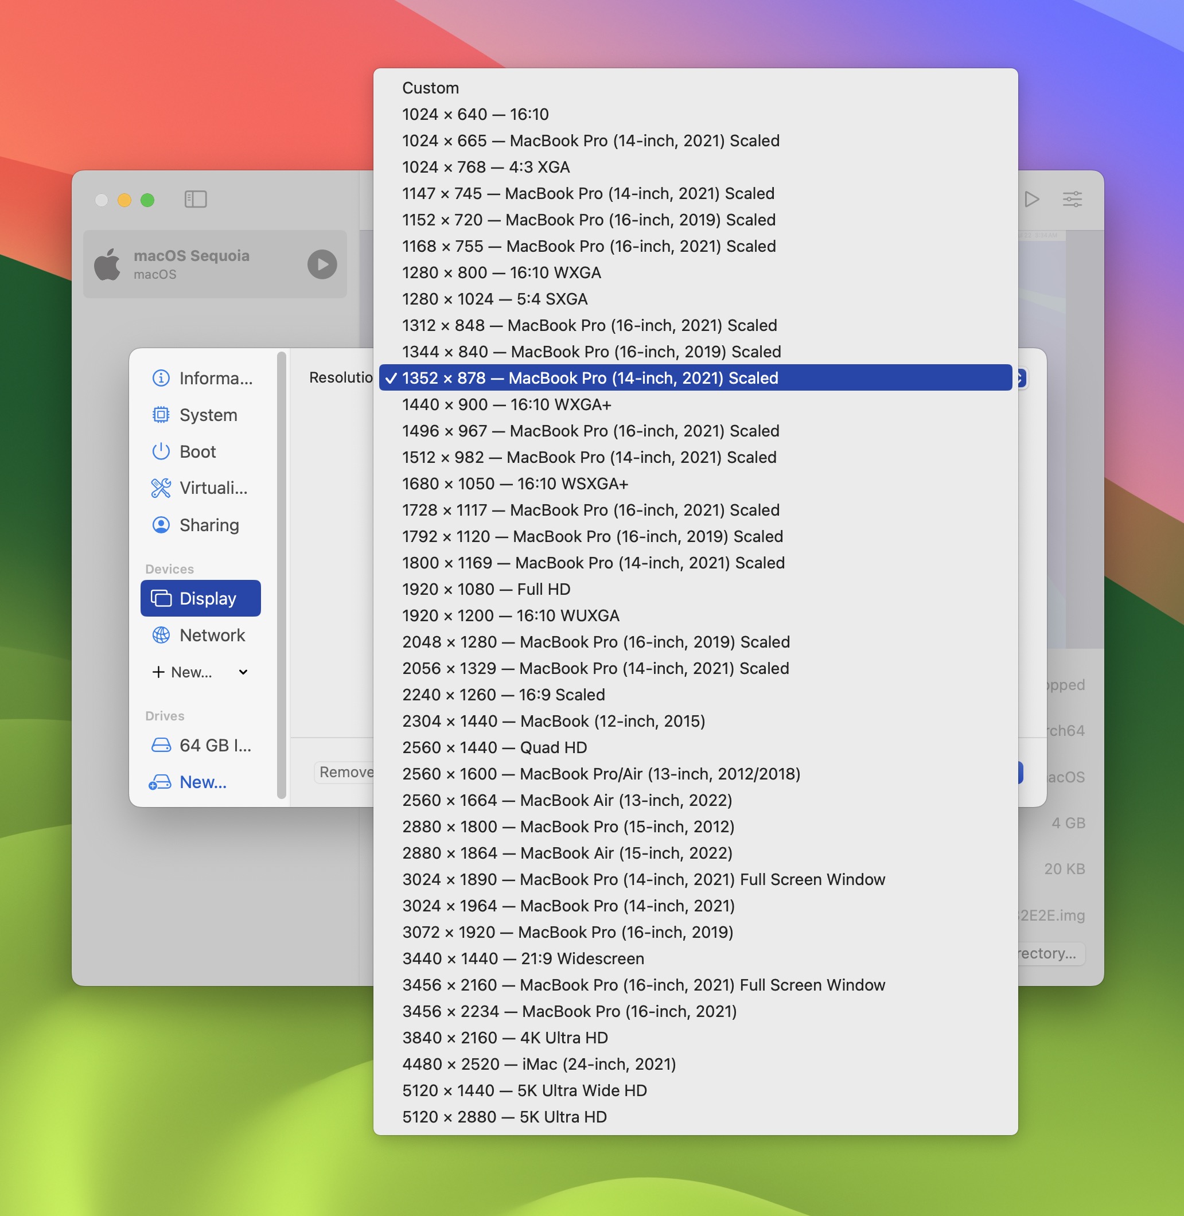Image resolution: width=1184 pixels, height=1216 pixels.
Task: Select 2560 × 1664 MacBook Air 13-inch 2022
Action: 695,800
